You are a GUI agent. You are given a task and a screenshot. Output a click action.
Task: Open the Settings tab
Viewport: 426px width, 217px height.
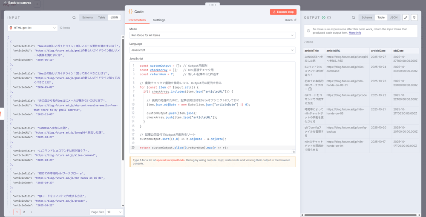(159, 20)
